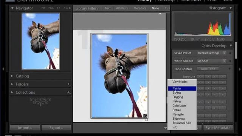Choose Info in toolbar menu
The height and width of the screenshot is (136, 242).
pos(182,127)
